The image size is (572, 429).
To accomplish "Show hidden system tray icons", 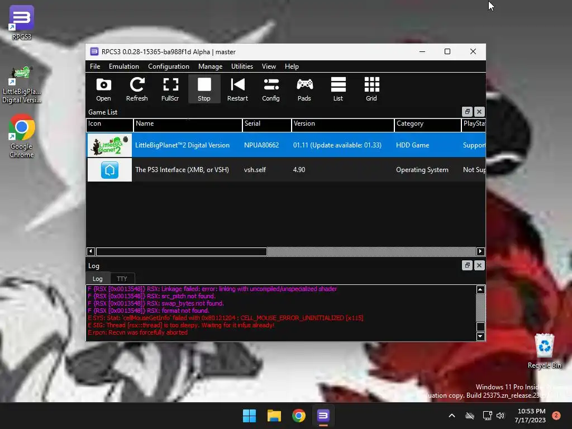I will point(451,416).
